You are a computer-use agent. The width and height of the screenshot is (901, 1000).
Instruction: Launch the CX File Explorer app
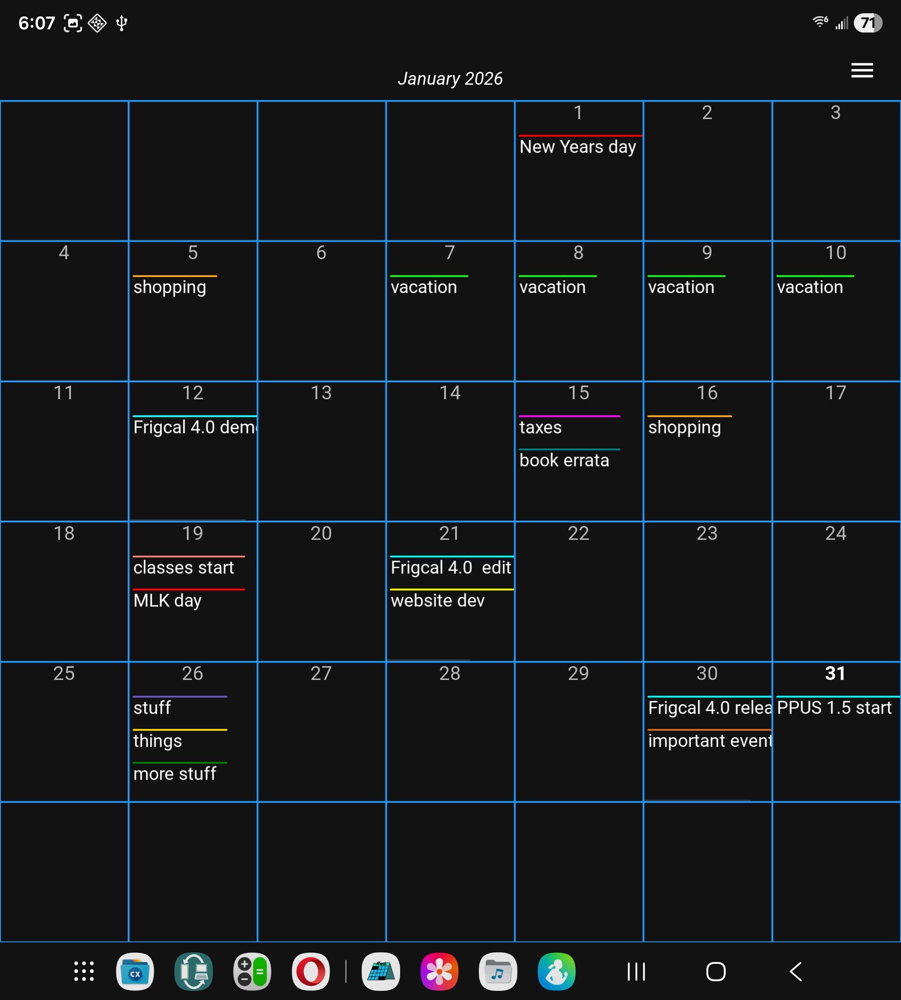tap(135, 971)
